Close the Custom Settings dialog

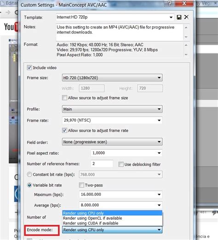[184, 3]
